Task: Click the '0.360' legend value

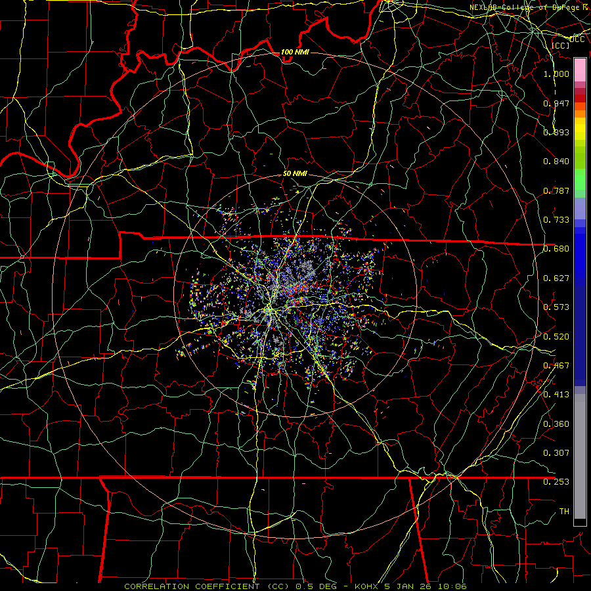Action: (x=556, y=424)
